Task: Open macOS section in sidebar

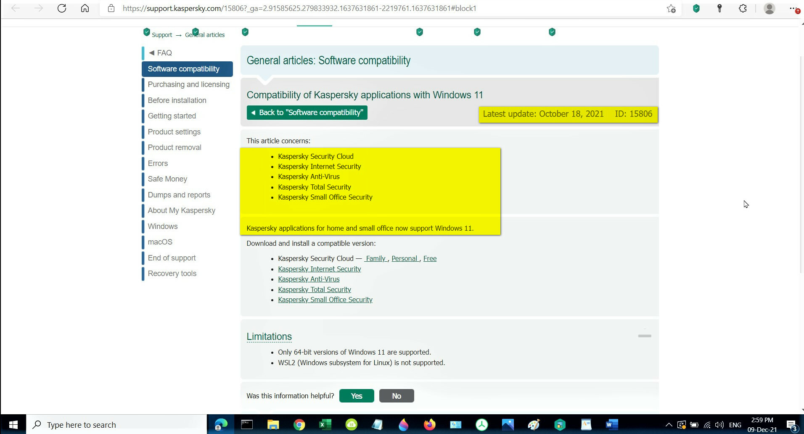Action: point(160,242)
